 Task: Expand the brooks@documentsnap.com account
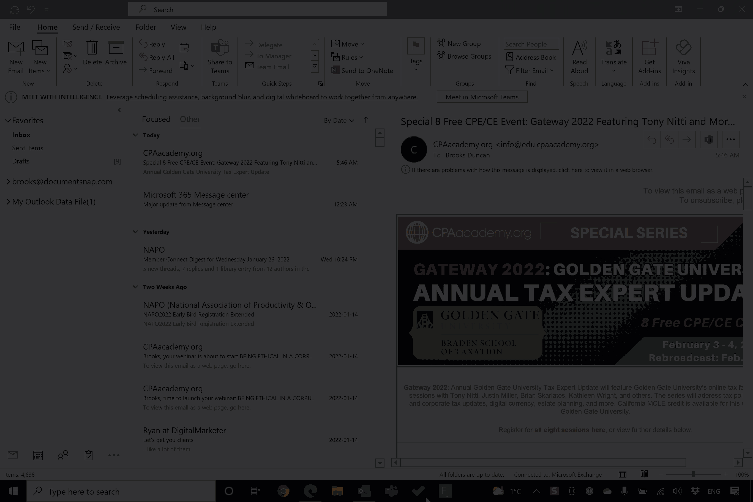(8, 182)
